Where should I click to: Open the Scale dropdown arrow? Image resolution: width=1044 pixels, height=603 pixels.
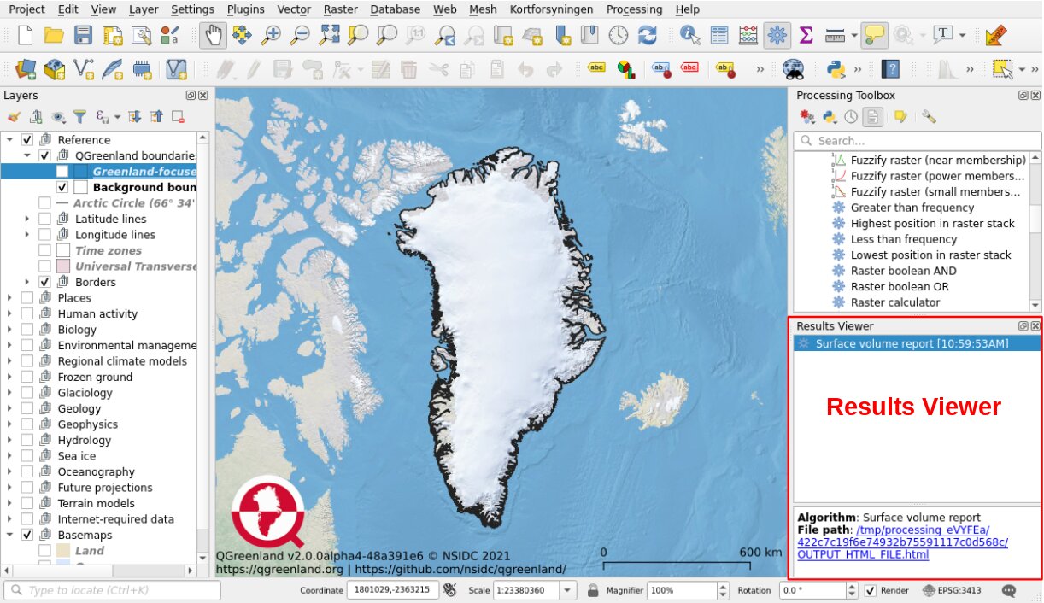(568, 590)
